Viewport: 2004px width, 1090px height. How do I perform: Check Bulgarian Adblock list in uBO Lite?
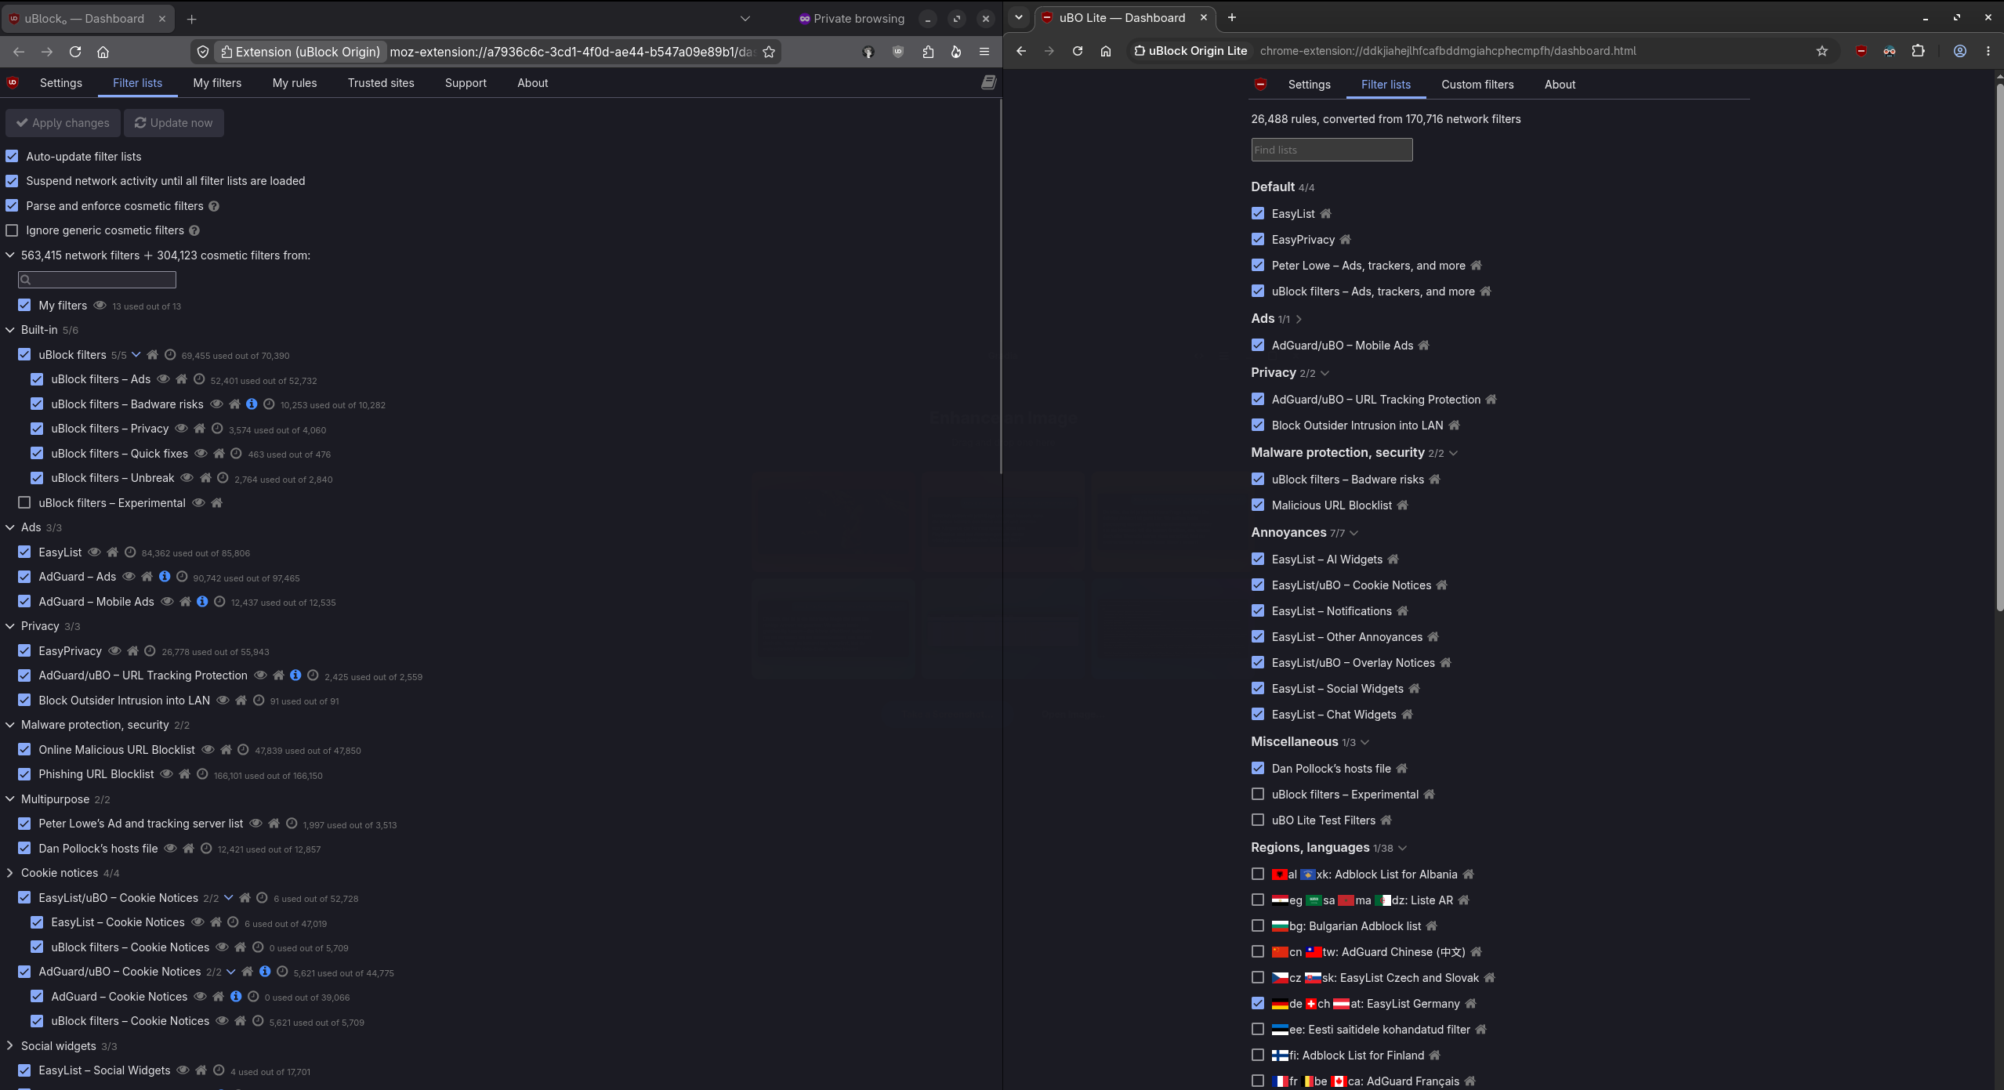(1258, 926)
